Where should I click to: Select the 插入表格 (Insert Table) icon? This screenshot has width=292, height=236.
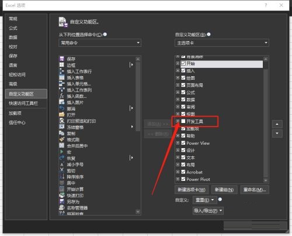62,77
